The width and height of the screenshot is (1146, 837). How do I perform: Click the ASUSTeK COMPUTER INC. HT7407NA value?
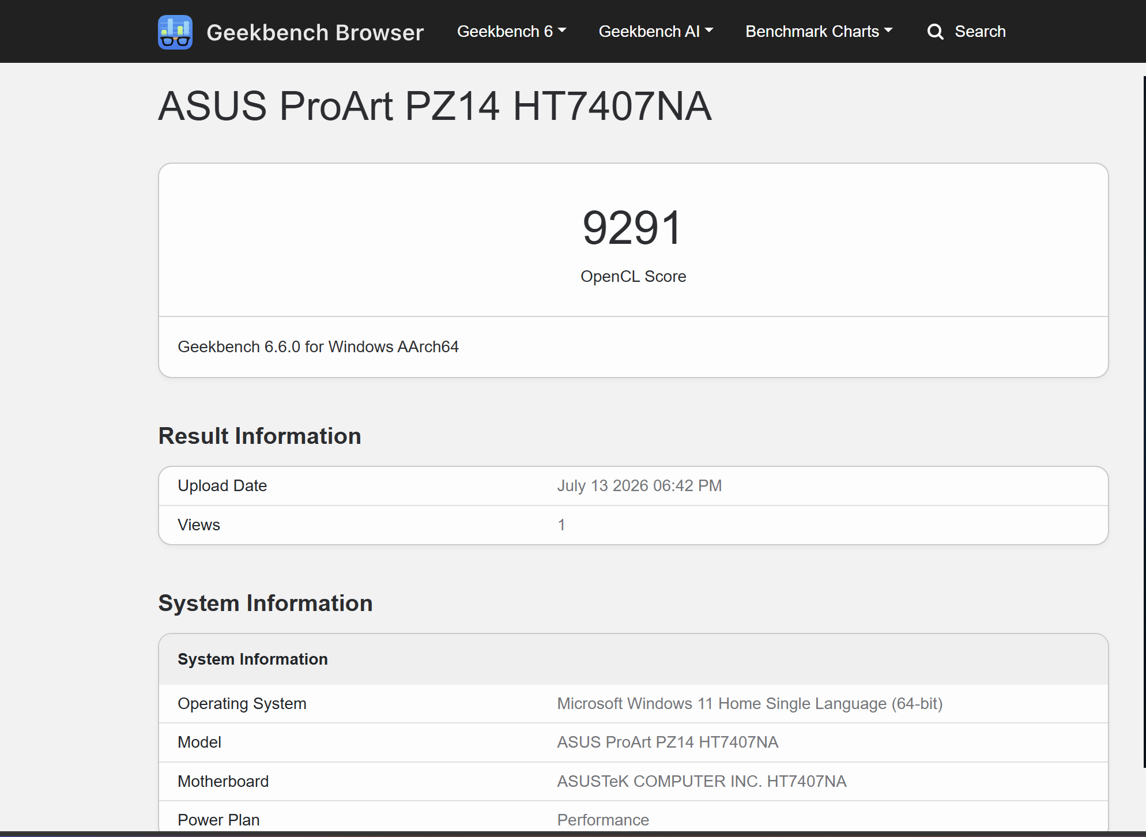702,782
